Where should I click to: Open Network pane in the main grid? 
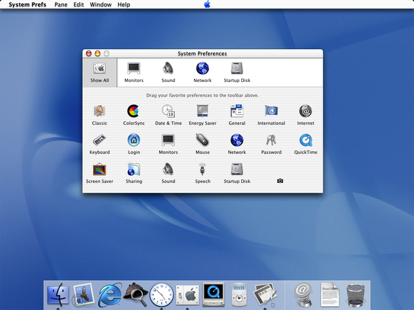pyautogui.click(x=237, y=144)
